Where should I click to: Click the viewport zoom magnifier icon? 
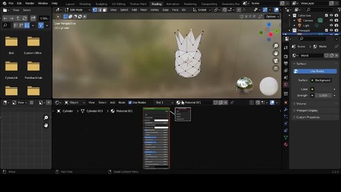(276, 46)
